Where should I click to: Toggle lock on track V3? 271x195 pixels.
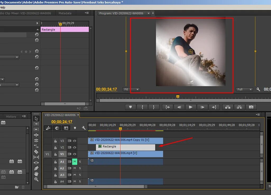click(x=56, y=141)
